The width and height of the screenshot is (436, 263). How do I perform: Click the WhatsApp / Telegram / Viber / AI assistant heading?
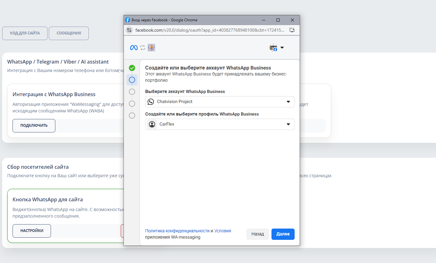point(58,62)
